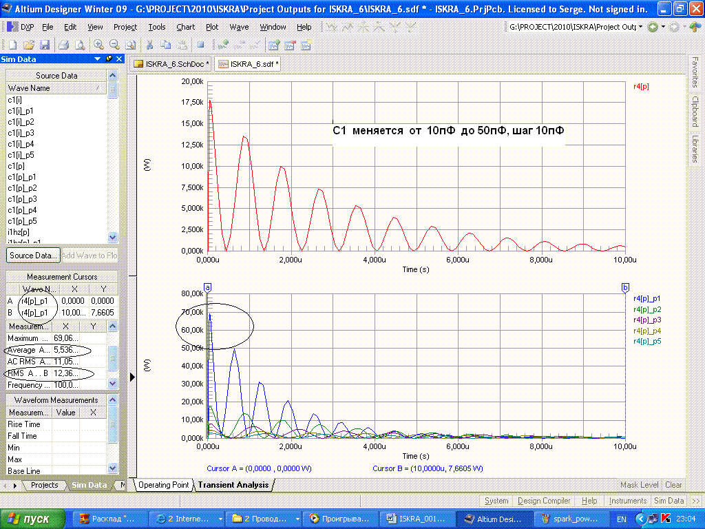Create a new document from toolbar
This screenshot has height=529, width=705.
(x=12, y=45)
